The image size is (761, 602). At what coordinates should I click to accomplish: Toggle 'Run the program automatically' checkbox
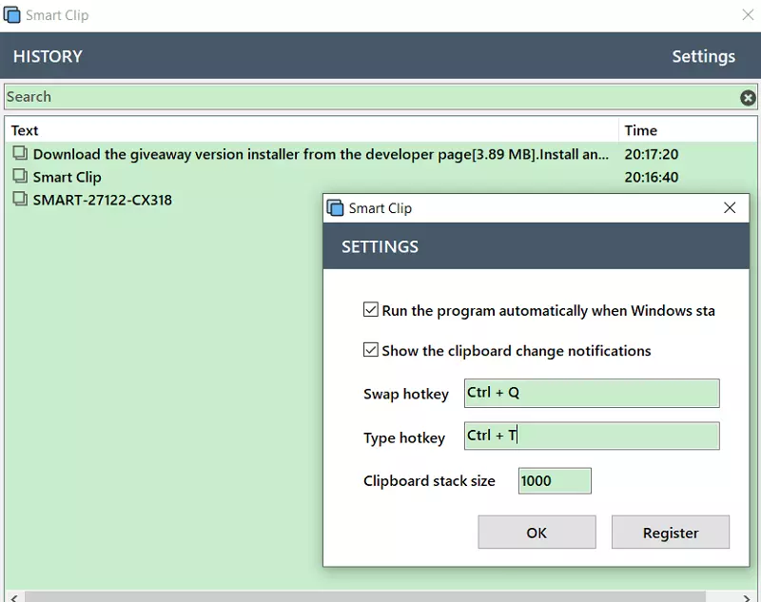click(x=371, y=310)
